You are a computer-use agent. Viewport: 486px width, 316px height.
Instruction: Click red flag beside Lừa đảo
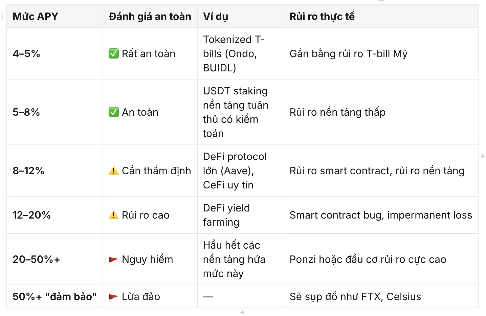point(113,297)
